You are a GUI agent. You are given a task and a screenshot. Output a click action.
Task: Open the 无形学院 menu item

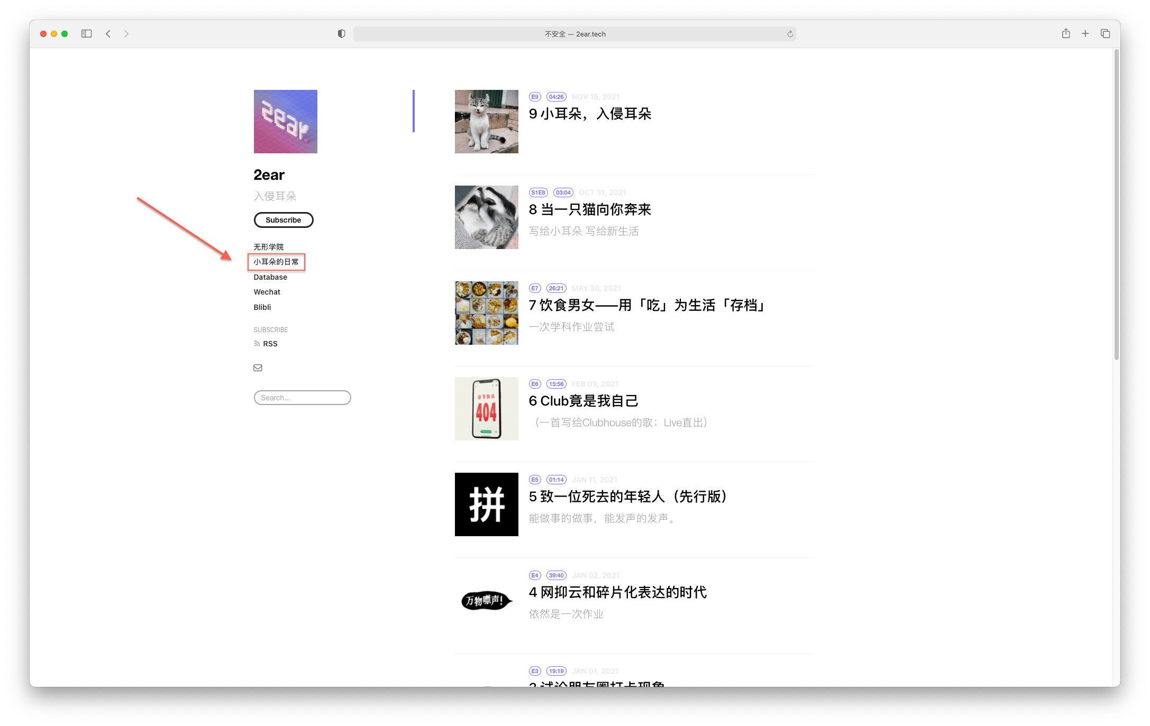[x=269, y=247]
